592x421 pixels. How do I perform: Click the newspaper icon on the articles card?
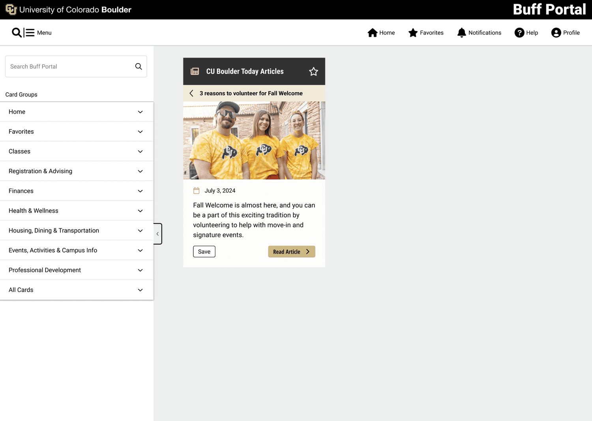(195, 71)
